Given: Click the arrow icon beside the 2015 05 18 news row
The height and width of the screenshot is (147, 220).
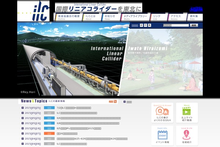Looking at the screenshot, I should 23,128.
